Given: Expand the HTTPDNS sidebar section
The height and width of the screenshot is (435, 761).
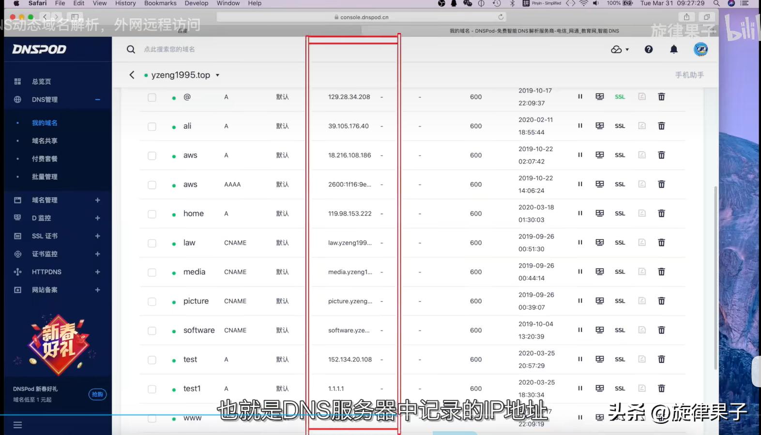Looking at the screenshot, I should coord(97,272).
